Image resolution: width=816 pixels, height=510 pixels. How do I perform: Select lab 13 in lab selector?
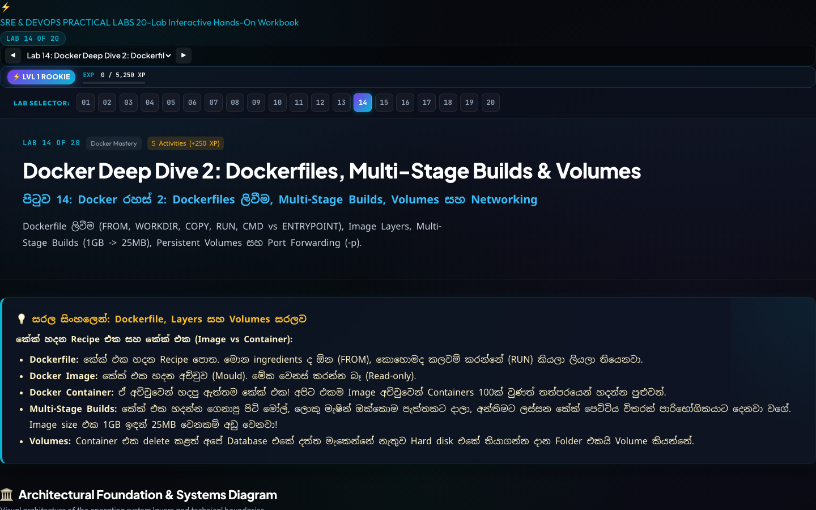(x=342, y=103)
